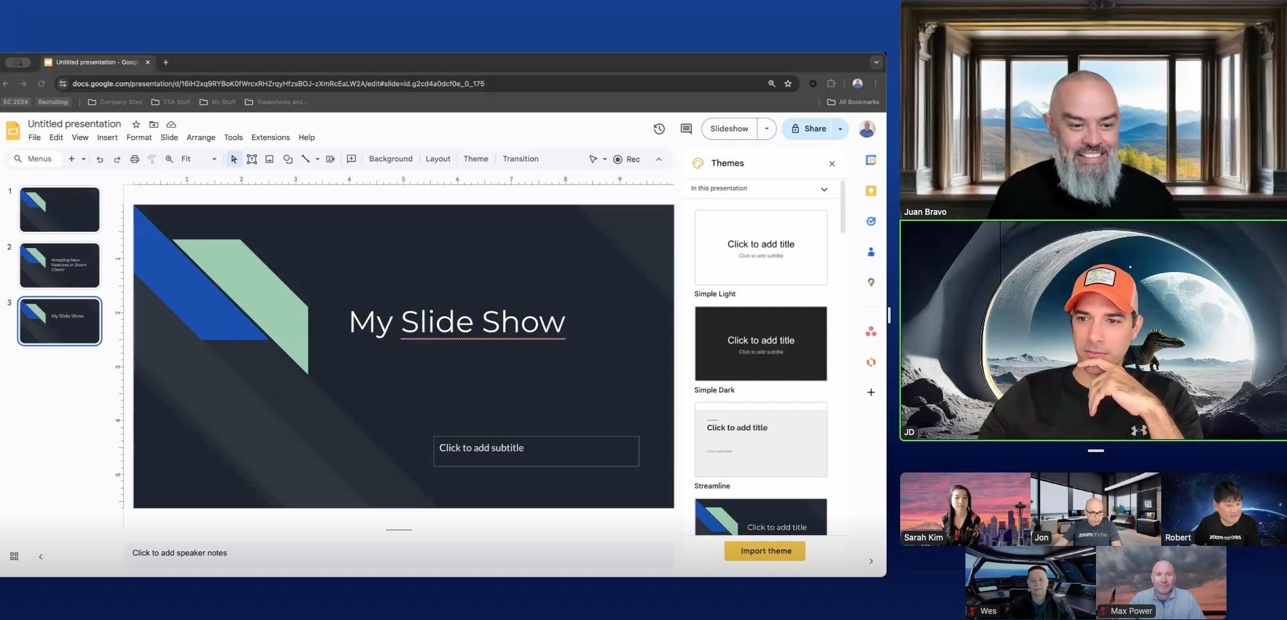Select the line tool

coord(305,159)
